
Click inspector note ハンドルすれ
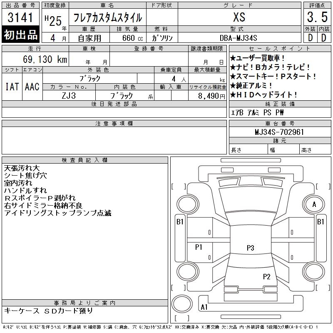click(x=25, y=191)
